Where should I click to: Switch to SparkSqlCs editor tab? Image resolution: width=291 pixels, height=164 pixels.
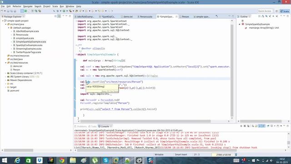tap(108, 16)
